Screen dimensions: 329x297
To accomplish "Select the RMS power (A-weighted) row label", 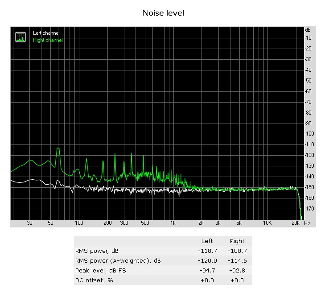I will click(x=118, y=260).
